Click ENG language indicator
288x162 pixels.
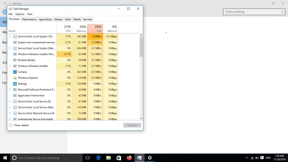point(268,158)
